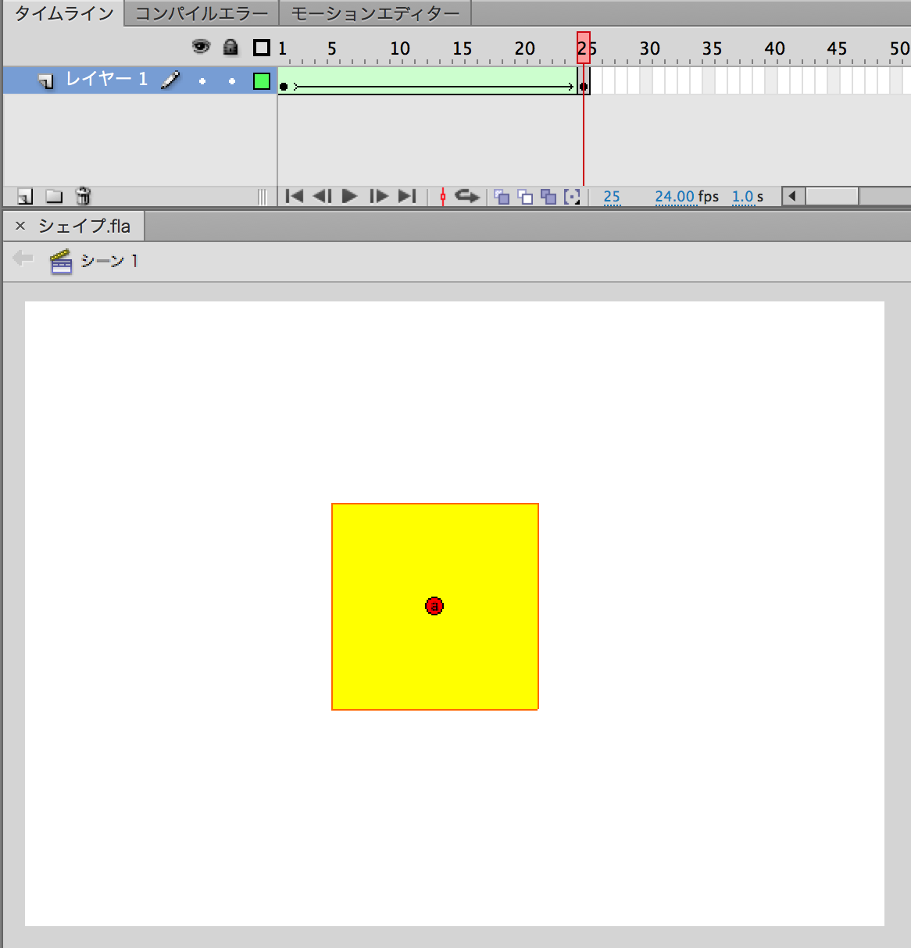
Task: Delete layer with trash icon
Action: 84,196
